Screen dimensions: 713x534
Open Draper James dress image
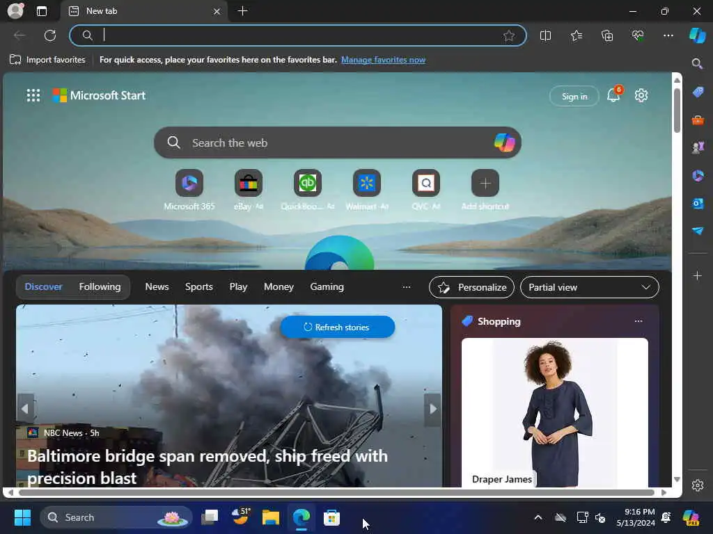tap(555, 412)
